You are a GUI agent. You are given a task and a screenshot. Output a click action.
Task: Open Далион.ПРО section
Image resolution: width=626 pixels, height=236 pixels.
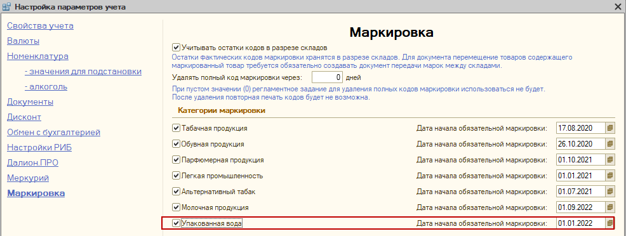coord(33,162)
